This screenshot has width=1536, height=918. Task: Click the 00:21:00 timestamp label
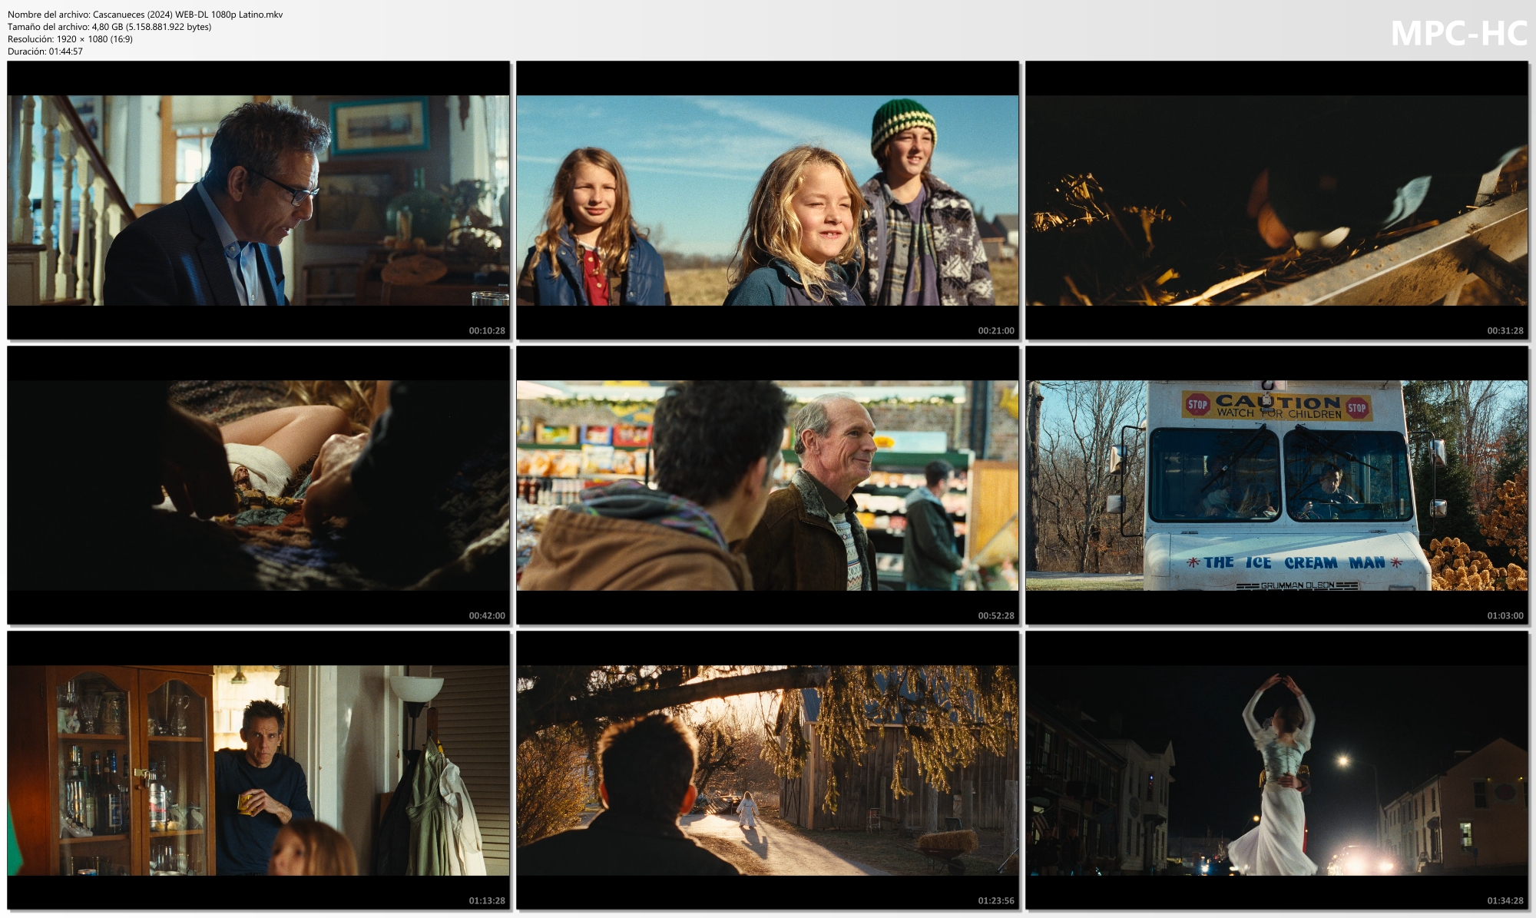point(995,331)
